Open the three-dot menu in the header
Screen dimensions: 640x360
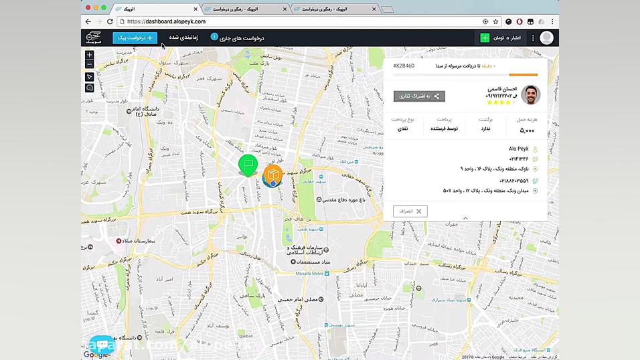pyautogui.click(x=533, y=38)
